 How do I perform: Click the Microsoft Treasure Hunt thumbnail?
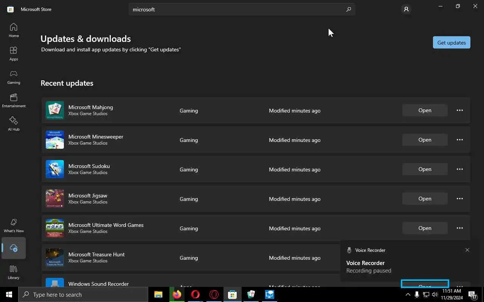click(55, 257)
